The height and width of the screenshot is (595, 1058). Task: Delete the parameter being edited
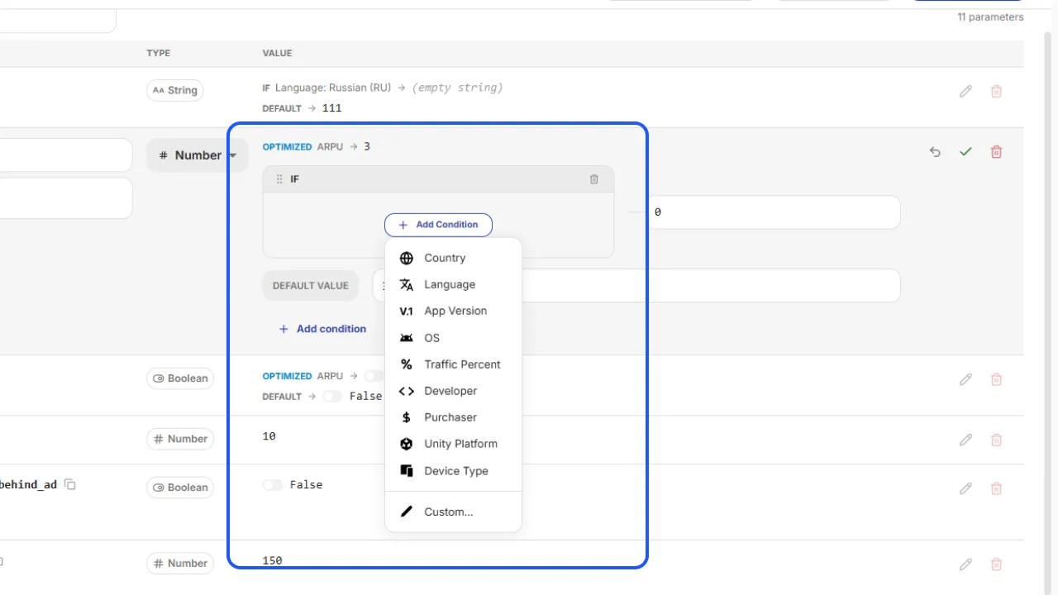997,152
